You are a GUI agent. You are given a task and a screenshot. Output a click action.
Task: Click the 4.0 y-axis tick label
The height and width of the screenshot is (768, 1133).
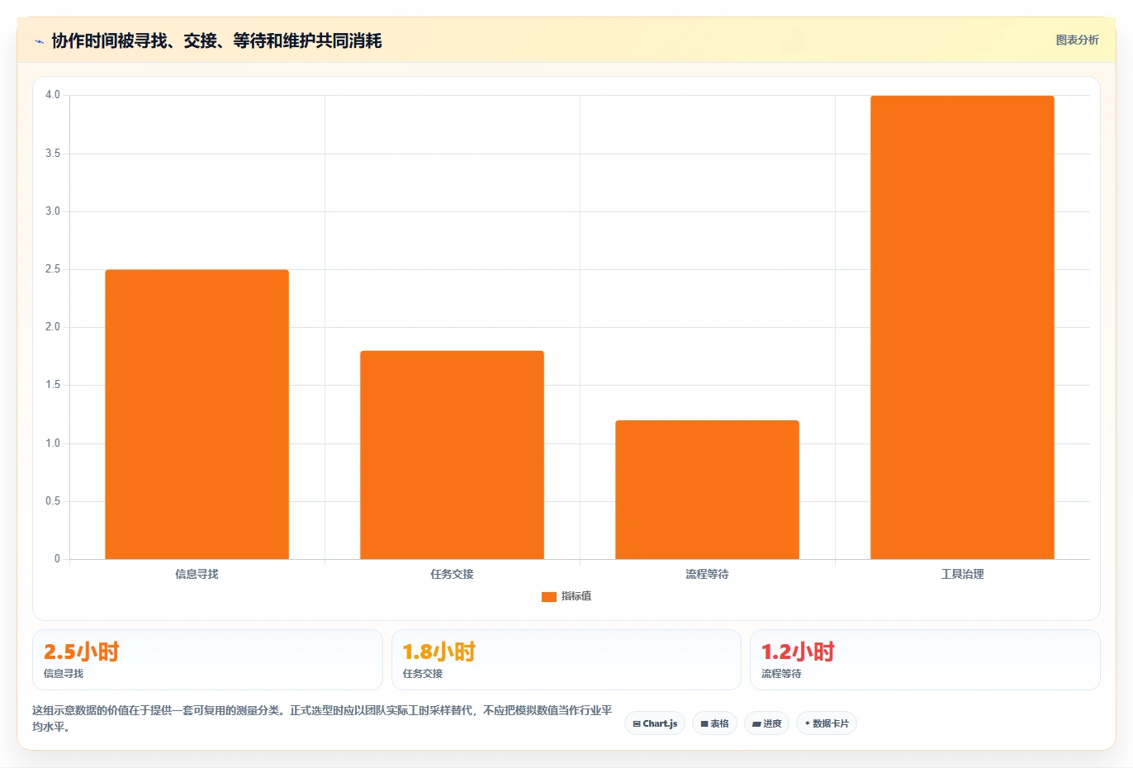[x=53, y=95]
